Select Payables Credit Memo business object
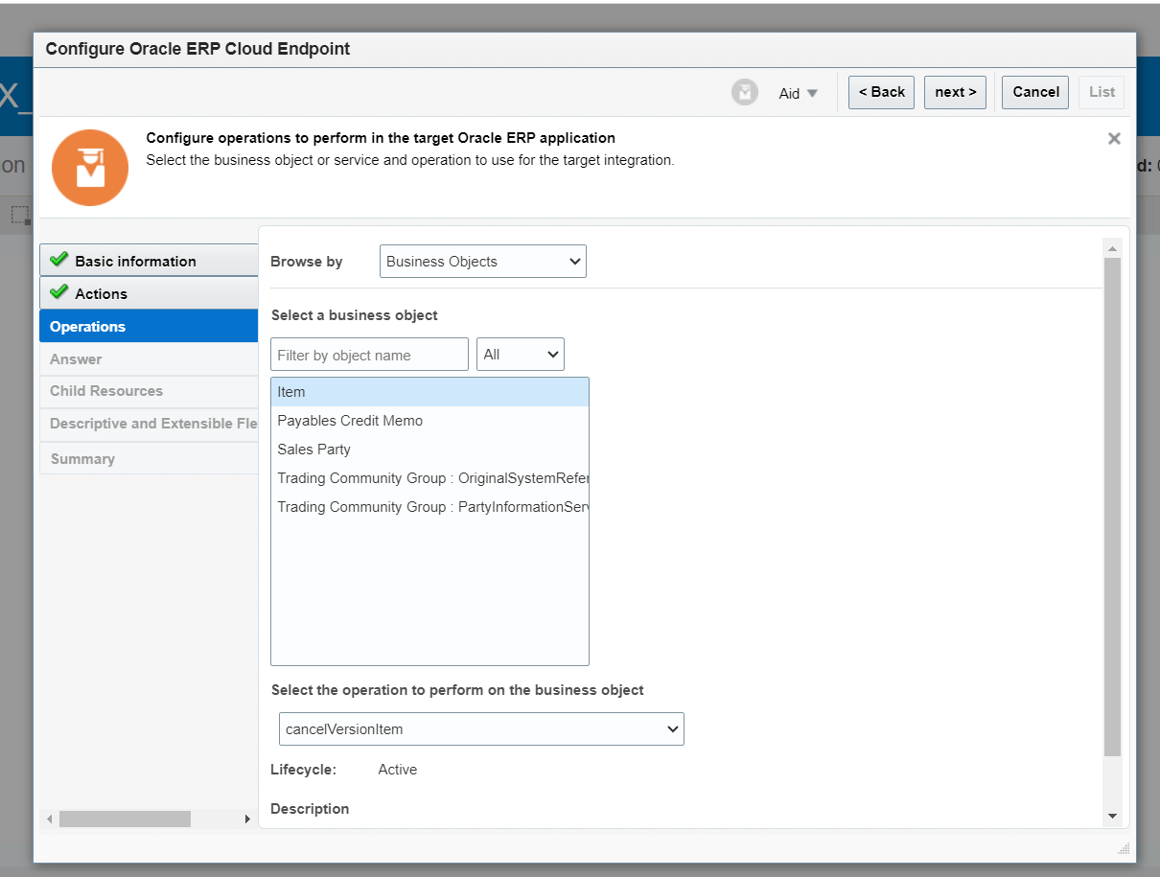This screenshot has height=877, width=1160. pyautogui.click(x=429, y=421)
